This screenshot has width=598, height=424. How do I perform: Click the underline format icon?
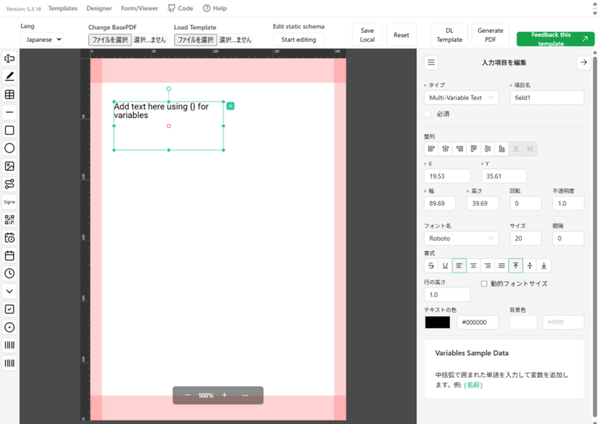[x=445, y=266]
